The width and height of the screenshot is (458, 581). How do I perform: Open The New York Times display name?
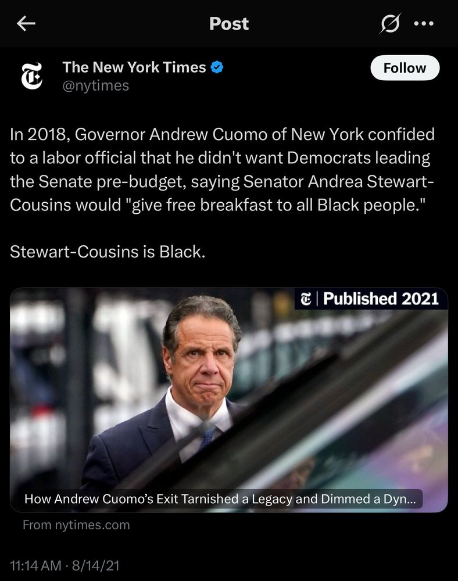pos(134,67)
